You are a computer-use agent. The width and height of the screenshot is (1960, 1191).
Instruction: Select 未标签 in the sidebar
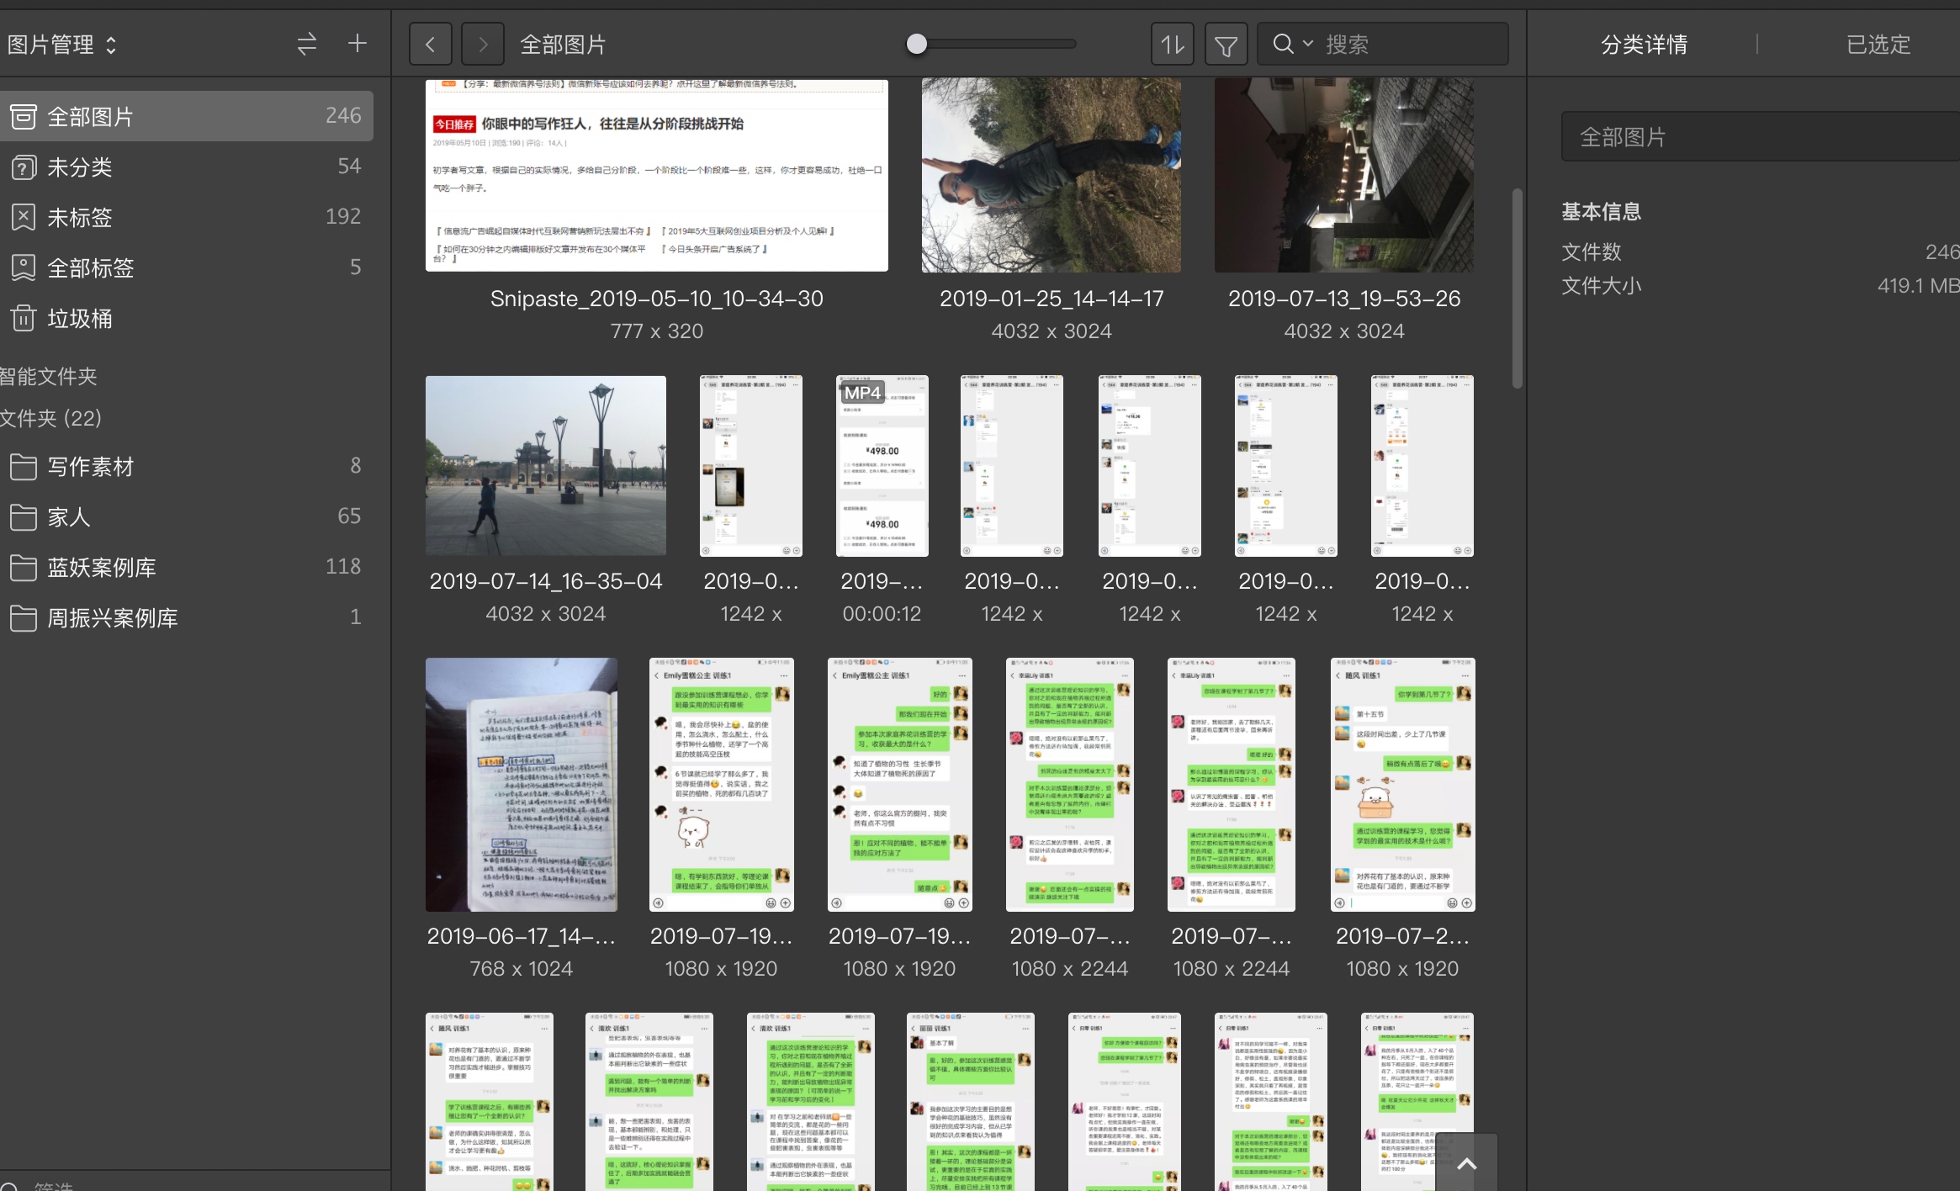pos(187,217)
